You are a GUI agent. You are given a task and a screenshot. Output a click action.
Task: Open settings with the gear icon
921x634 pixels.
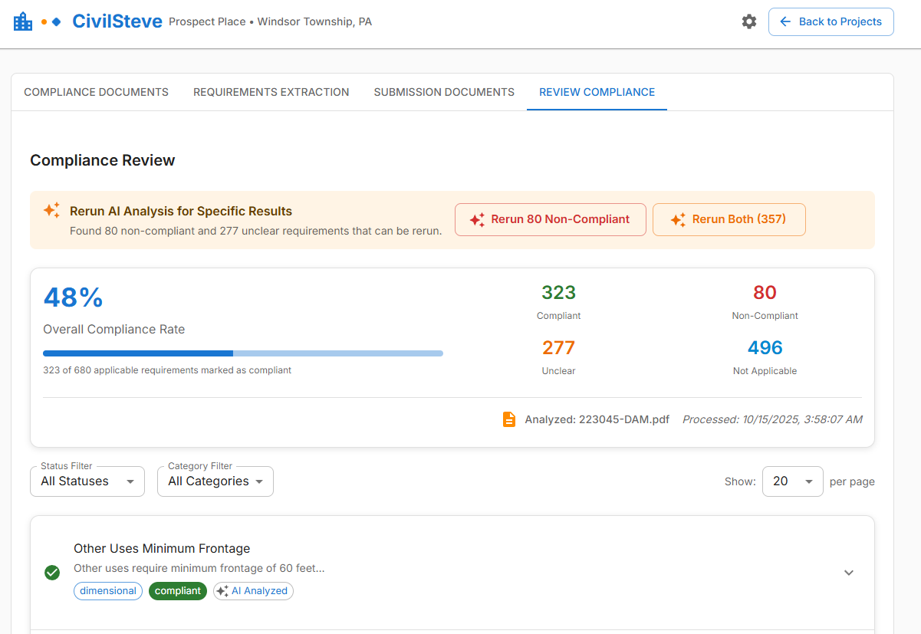[x=748, y=21]
